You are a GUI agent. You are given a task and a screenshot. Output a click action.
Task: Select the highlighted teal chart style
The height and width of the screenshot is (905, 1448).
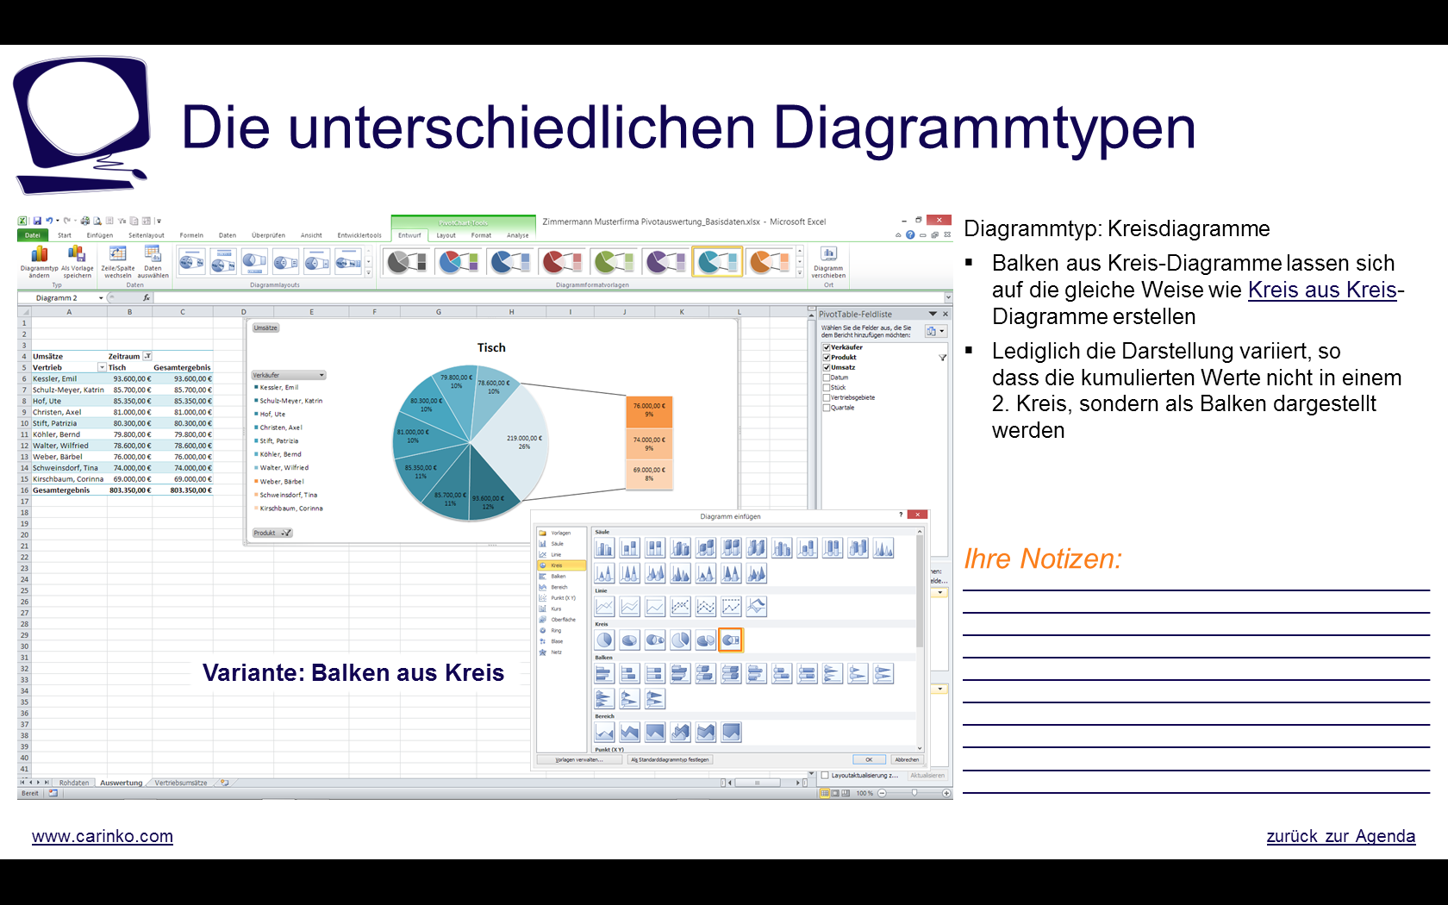tap(717, 261)
